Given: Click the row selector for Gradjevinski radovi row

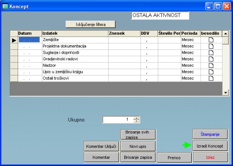Looking at the screenshot, I should (14, 59).
